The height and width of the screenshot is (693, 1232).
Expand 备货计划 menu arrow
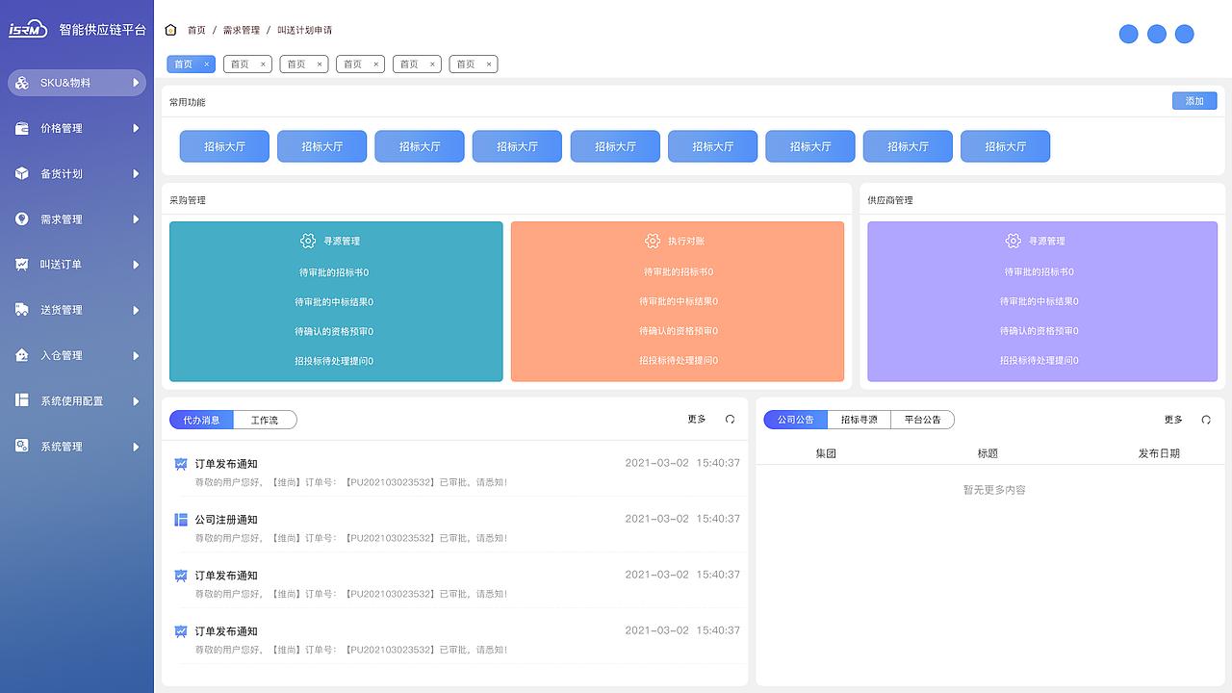tap(137, 173)
